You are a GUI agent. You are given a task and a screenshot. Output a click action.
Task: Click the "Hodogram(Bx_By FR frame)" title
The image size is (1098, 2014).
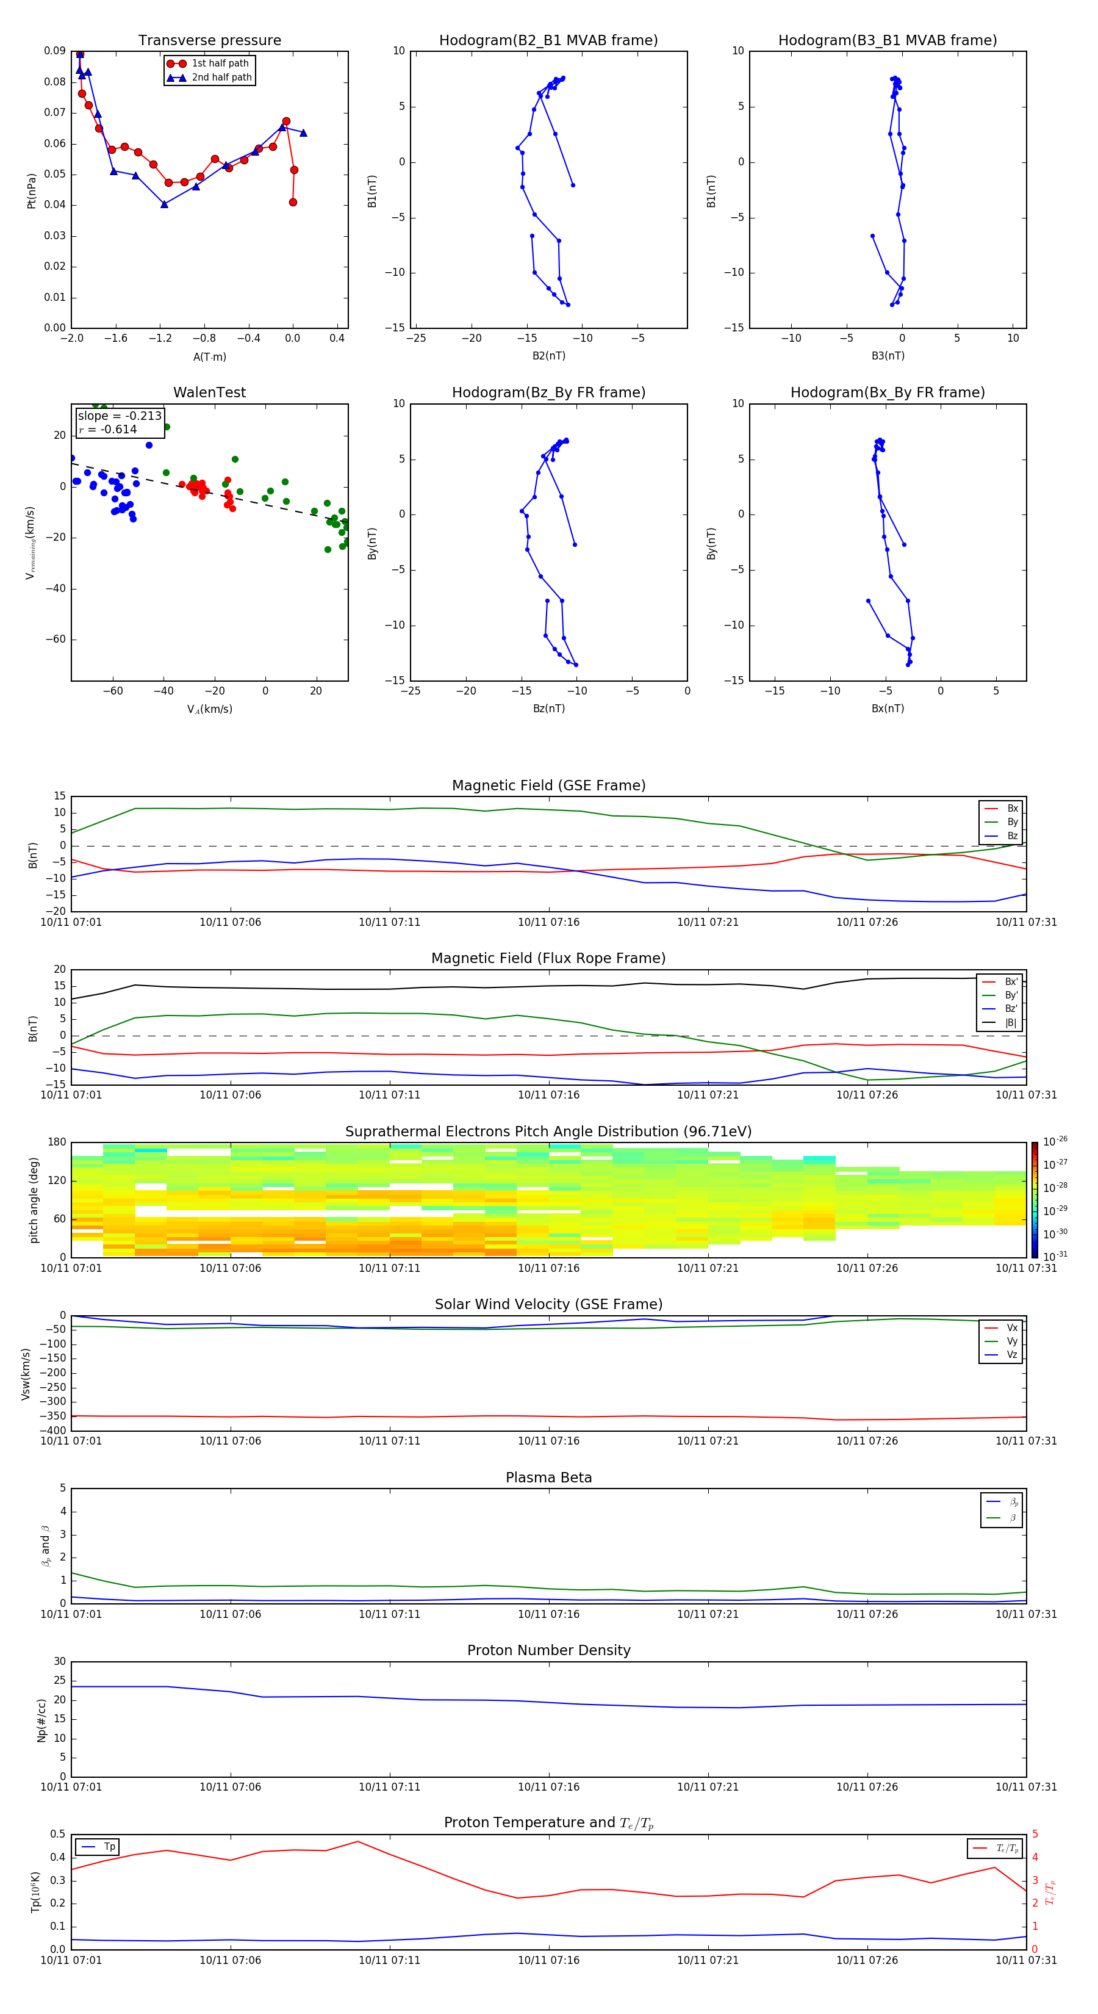pos(887,392)
